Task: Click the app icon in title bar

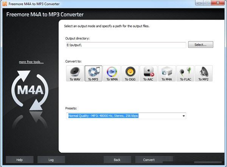Action: pyautogui.click(x=5, y=4)
